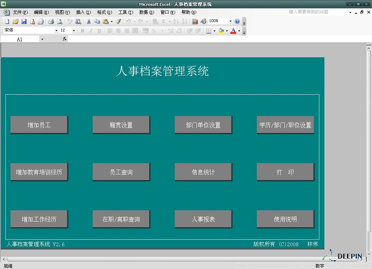The height and width of the screenshot is (269, 372).
Task: Save the workbook with the floppy icon
Action: (24, 21)
